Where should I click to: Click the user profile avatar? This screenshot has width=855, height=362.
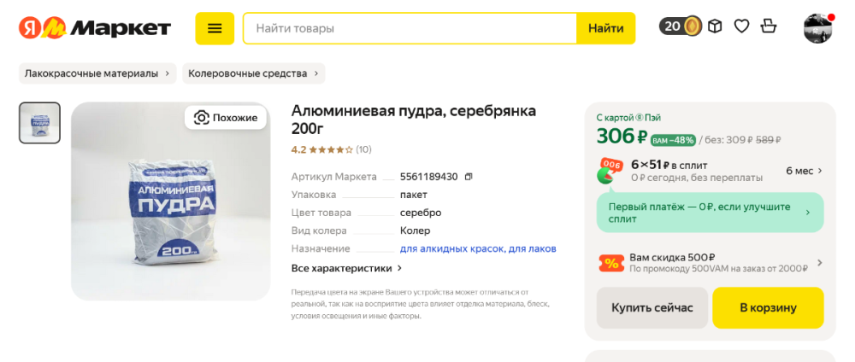coord(817,28)
